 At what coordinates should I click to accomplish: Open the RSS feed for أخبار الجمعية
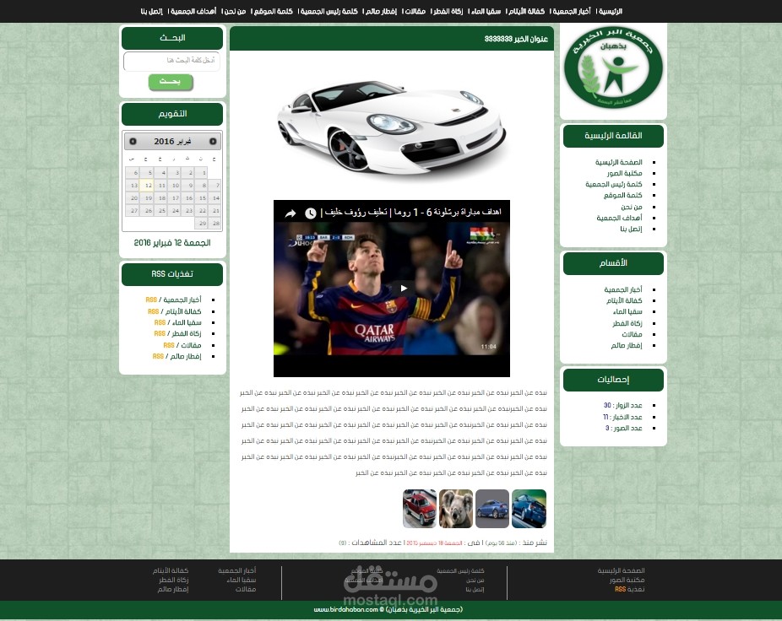point(151,300)
